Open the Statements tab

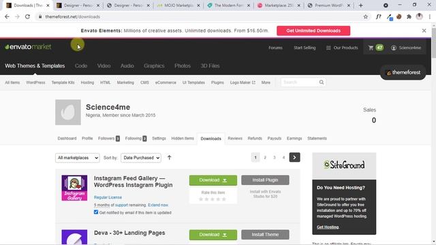pos(317,138)
